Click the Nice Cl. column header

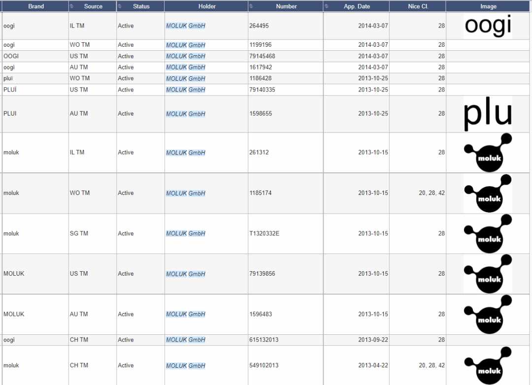[418, 6]
